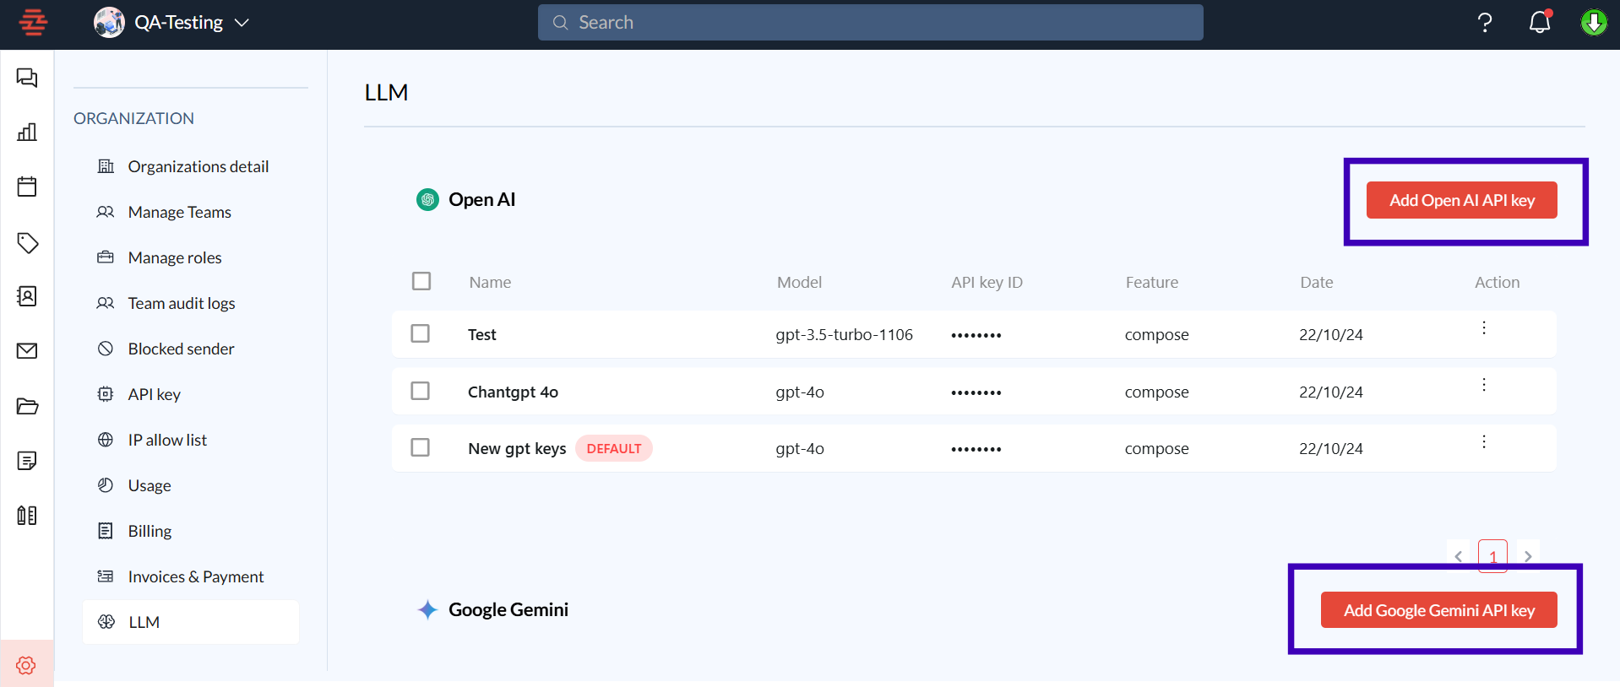Open the conversations chat icon in sidebar
The image size is (1620, 687).
coord(27,78)
